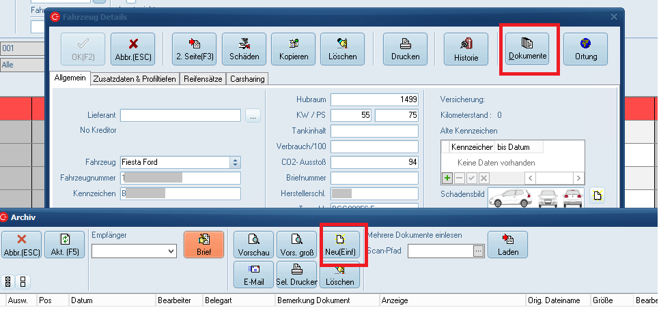Send document via E-Mail button
The image size is (659, 312).
coord(253,275)
